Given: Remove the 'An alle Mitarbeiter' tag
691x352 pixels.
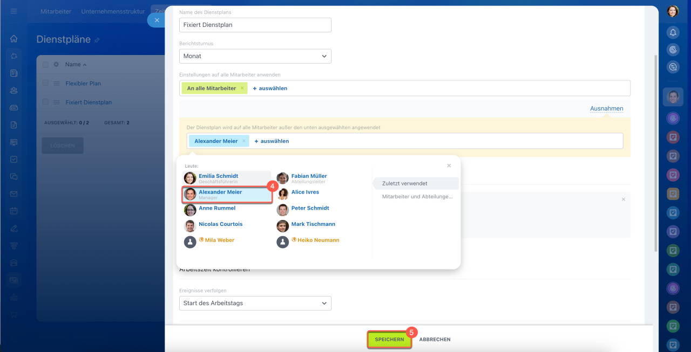Looking at the screenshot, I should [242, 88].
